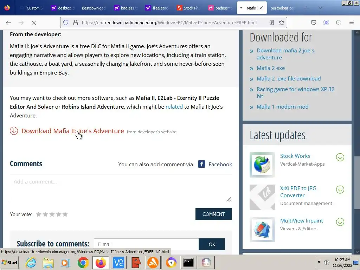This screenshot has height=270, width=360.
Task: Switch to Stock Pho tab
Action: 189,8
